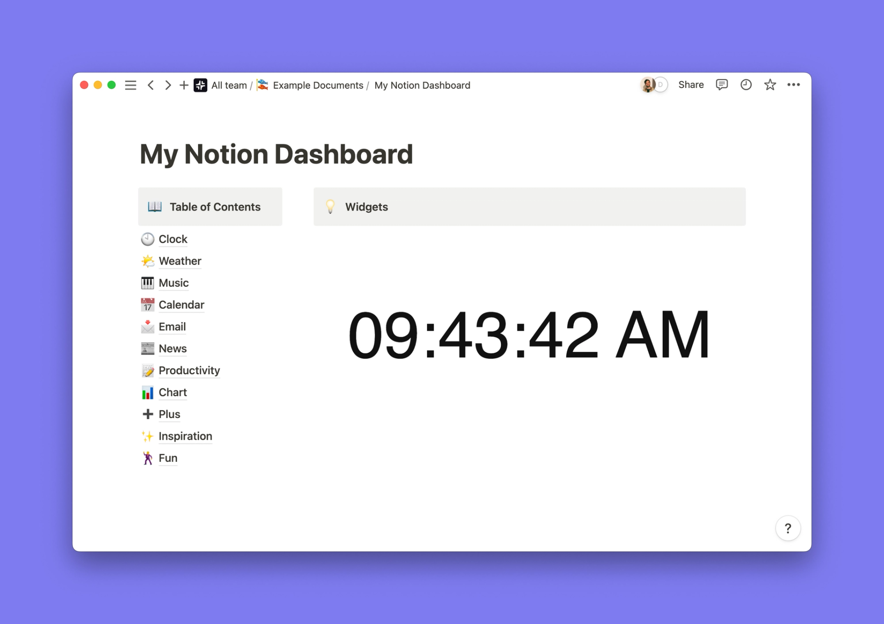Click the newspaper emoji beside News
Screen dimensions: 884x624
point(148,348)
